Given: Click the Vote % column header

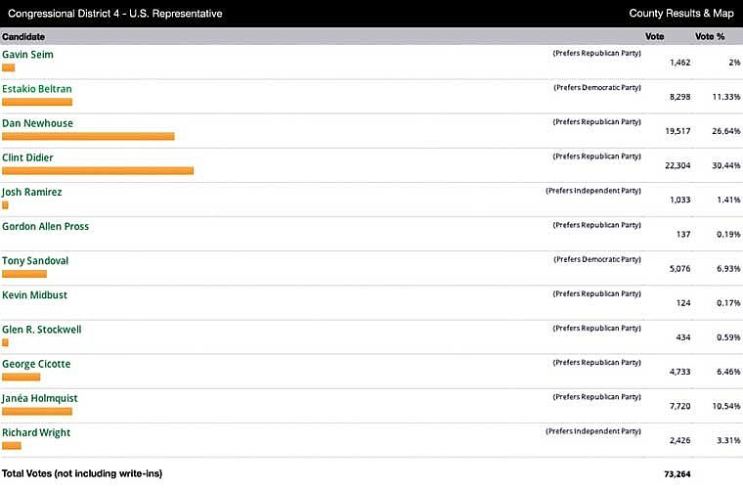Looking at the screenshot, I should [709, 36].
